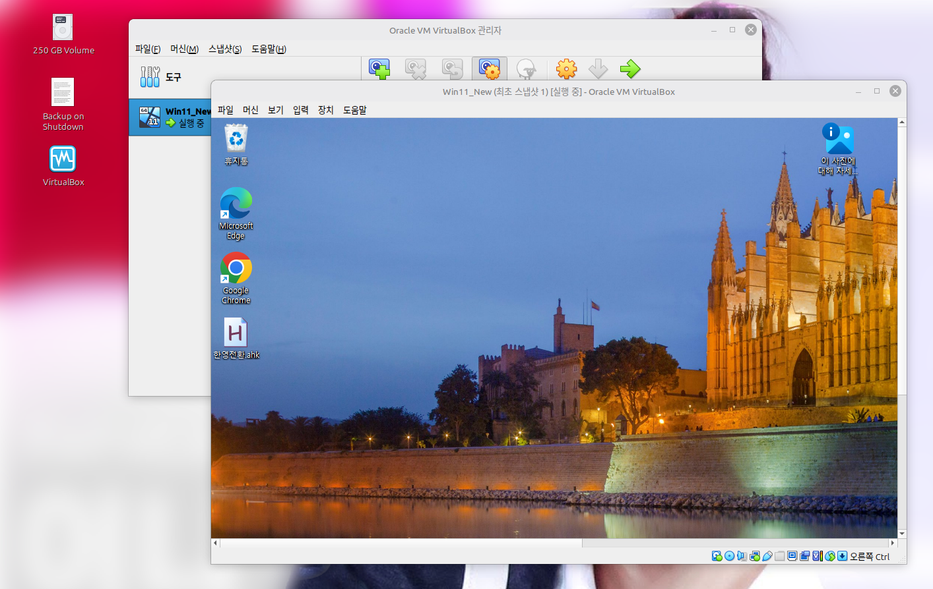Click the optical disc status bar indicator
This screenshot has width=933, height=589.
coord(729,556)
